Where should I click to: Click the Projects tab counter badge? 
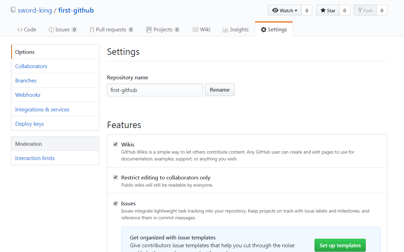pos(177,30)
